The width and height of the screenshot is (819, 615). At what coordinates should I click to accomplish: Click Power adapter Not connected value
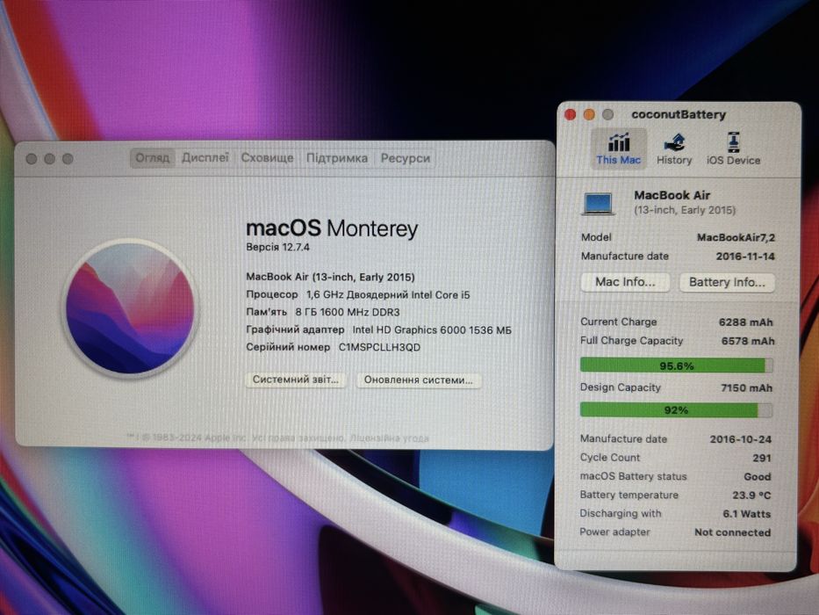(x=733, y=532)
